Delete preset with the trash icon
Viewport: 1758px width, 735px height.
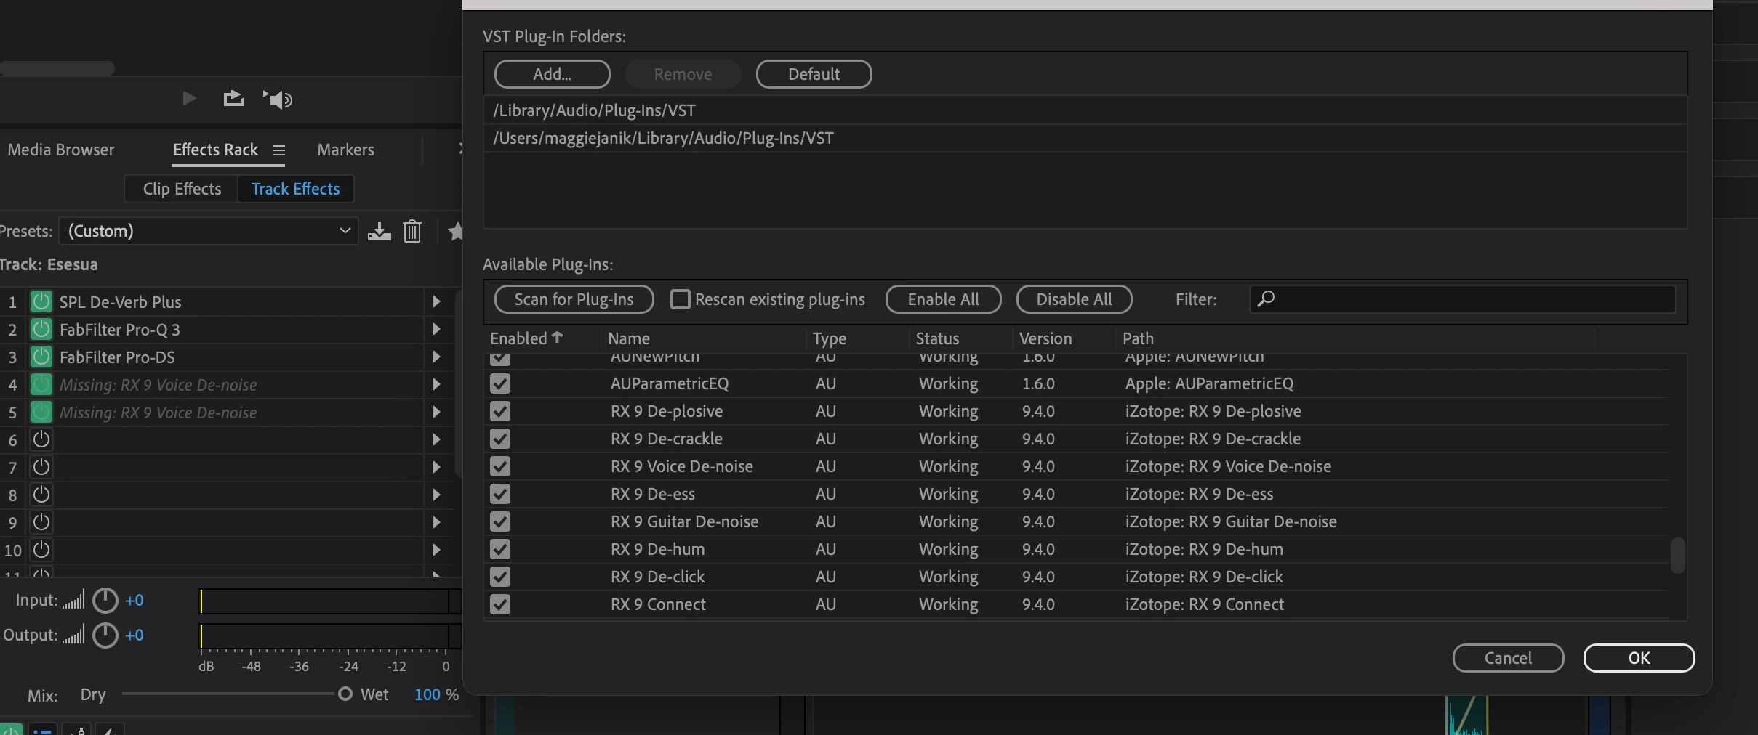412,231
